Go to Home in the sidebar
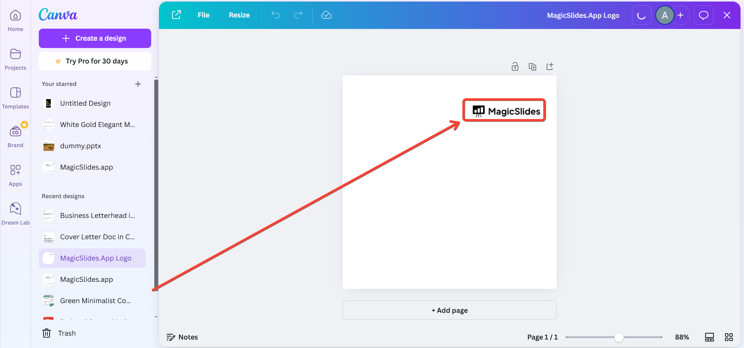Screen dimensions: 744x348 click(x=16, y=21)
